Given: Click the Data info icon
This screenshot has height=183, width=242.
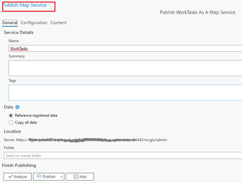Looking at the screenshot, I should click(x=17, y=107).
